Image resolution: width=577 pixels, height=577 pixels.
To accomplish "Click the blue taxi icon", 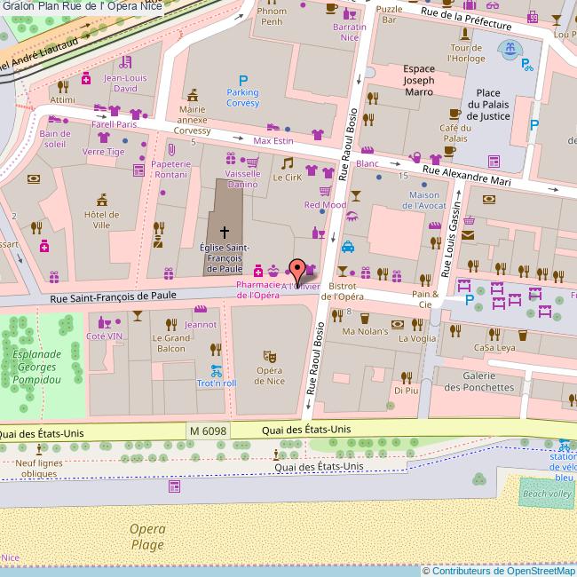I will coord(348,247).
